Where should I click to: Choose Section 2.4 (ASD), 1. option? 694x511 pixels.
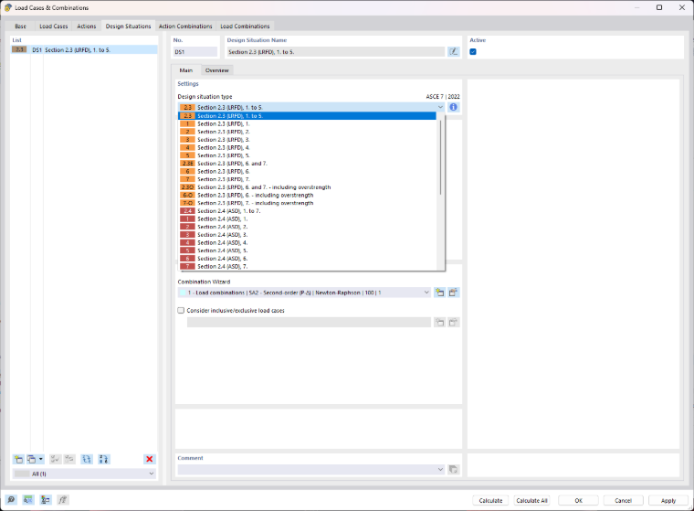308,219
